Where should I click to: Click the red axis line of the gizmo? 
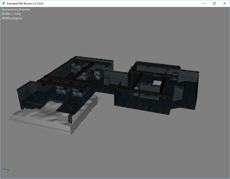point(8,171)
